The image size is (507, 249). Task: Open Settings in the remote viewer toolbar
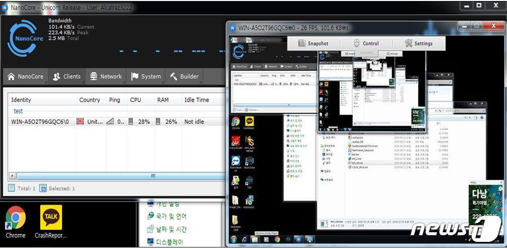click(419, 43)
